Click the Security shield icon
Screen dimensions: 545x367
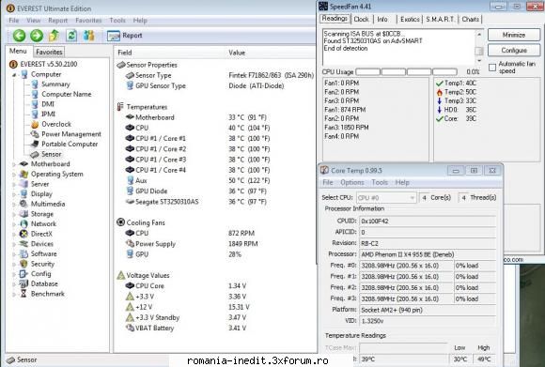coord(23,264)
